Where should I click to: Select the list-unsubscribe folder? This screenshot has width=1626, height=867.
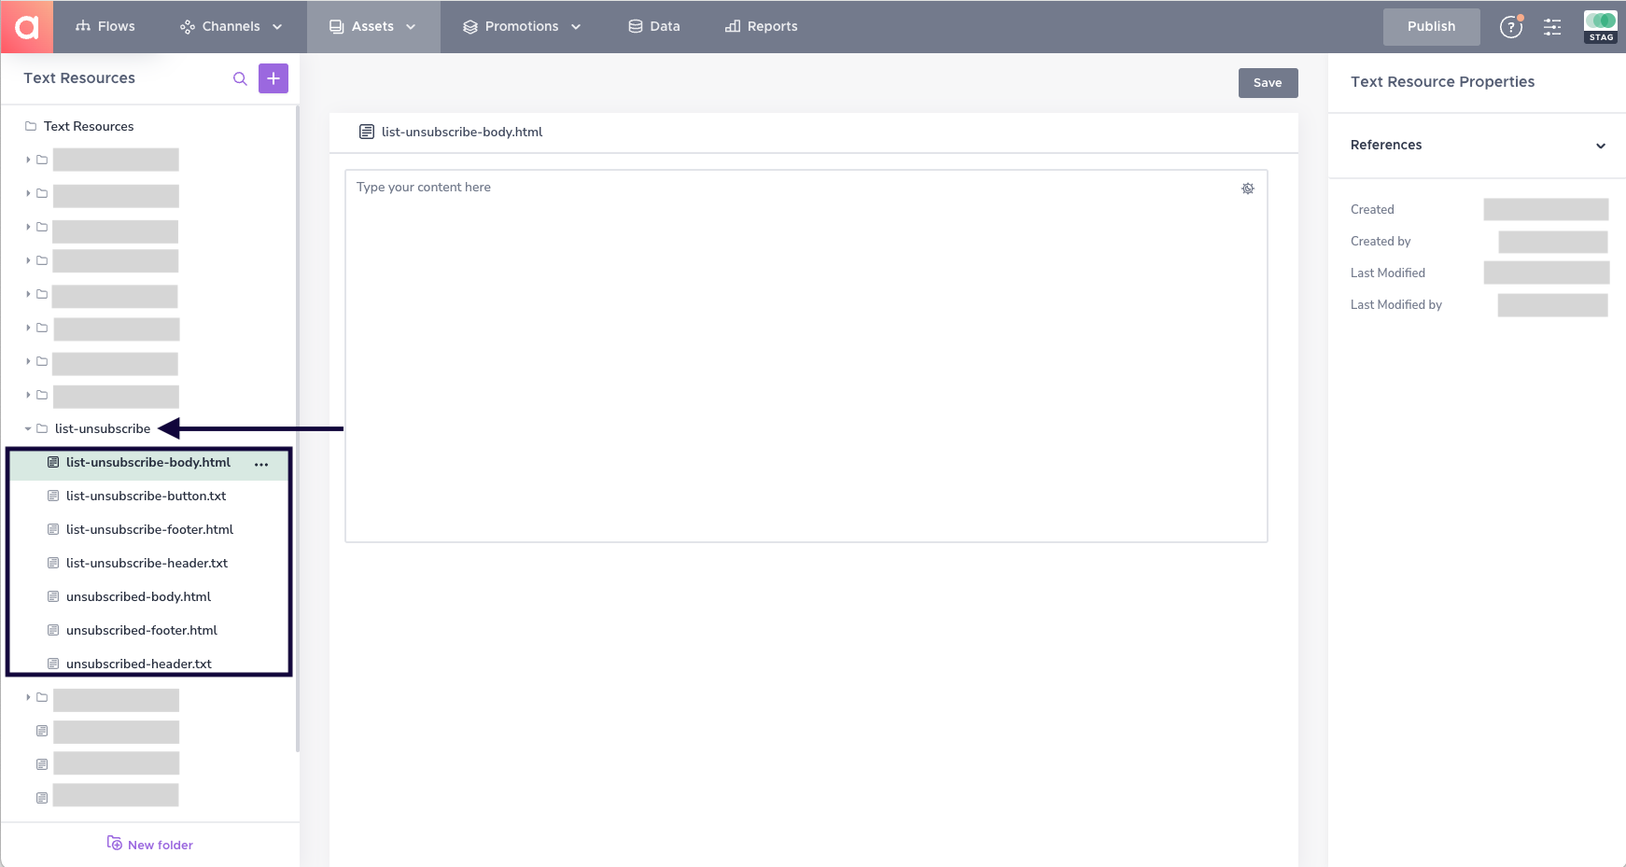[x=103, y=428]
